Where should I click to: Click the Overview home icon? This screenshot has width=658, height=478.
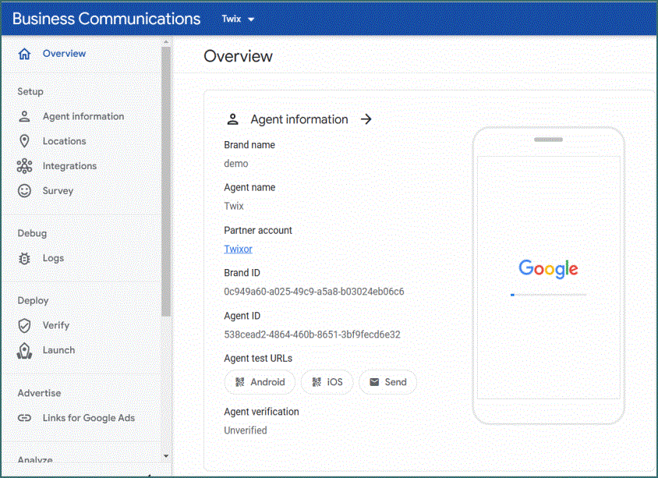(24, 54)
